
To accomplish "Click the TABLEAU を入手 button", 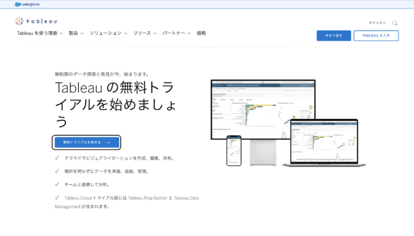I will [x=376, y=36].
